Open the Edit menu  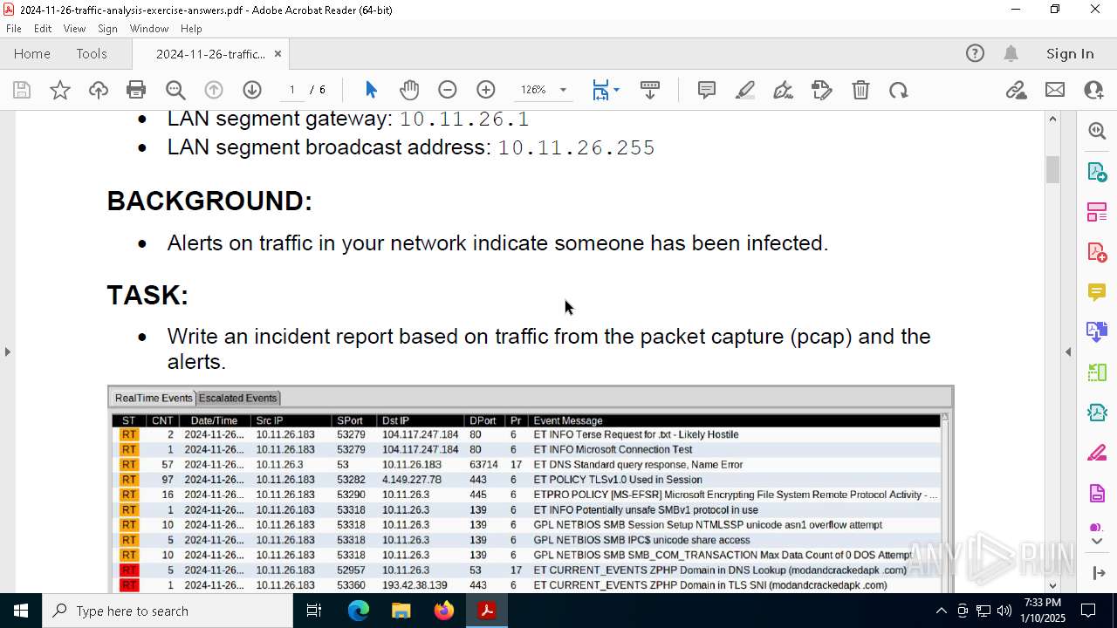tap(43, 29)
